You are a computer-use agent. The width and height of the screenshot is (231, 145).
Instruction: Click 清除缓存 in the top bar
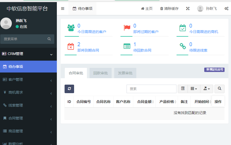169,9
